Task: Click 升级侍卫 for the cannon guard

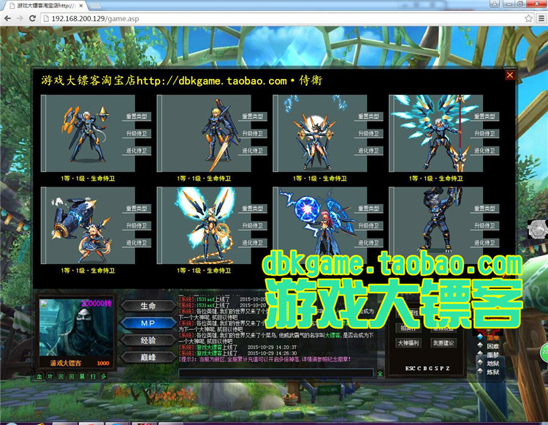Action: pyautogui.click(x=137, y=226)
